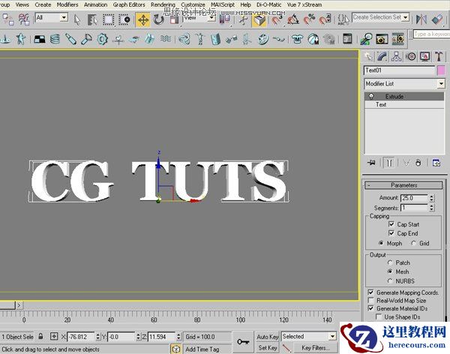Click the Segments spinner arrows
This screenshot has height=354, width=450.
click(432, 208)
